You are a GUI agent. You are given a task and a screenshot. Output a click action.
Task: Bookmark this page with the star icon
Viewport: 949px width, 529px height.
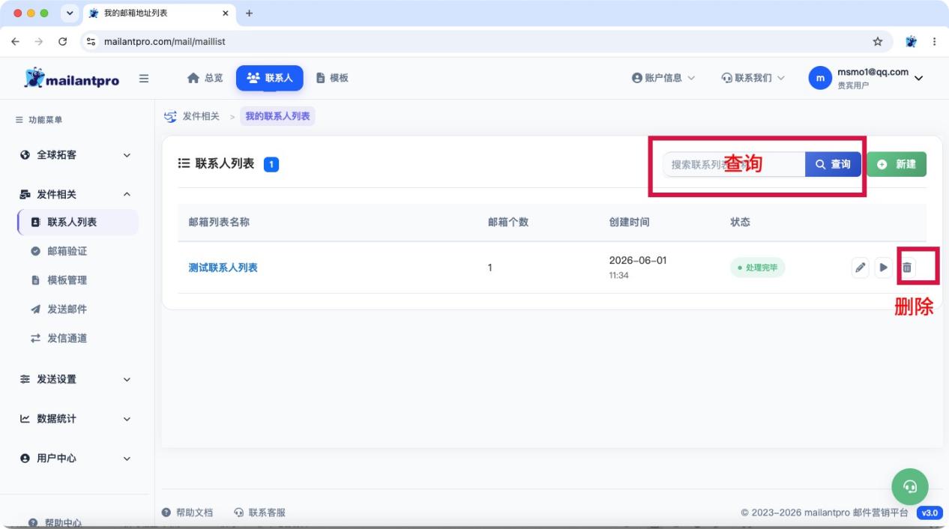point(878,41)
